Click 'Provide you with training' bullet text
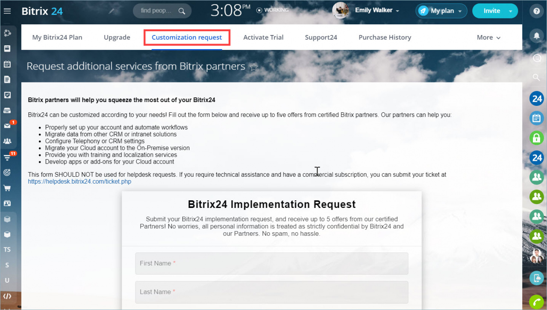The image size is (547, 310). click(x=111, y=155)
